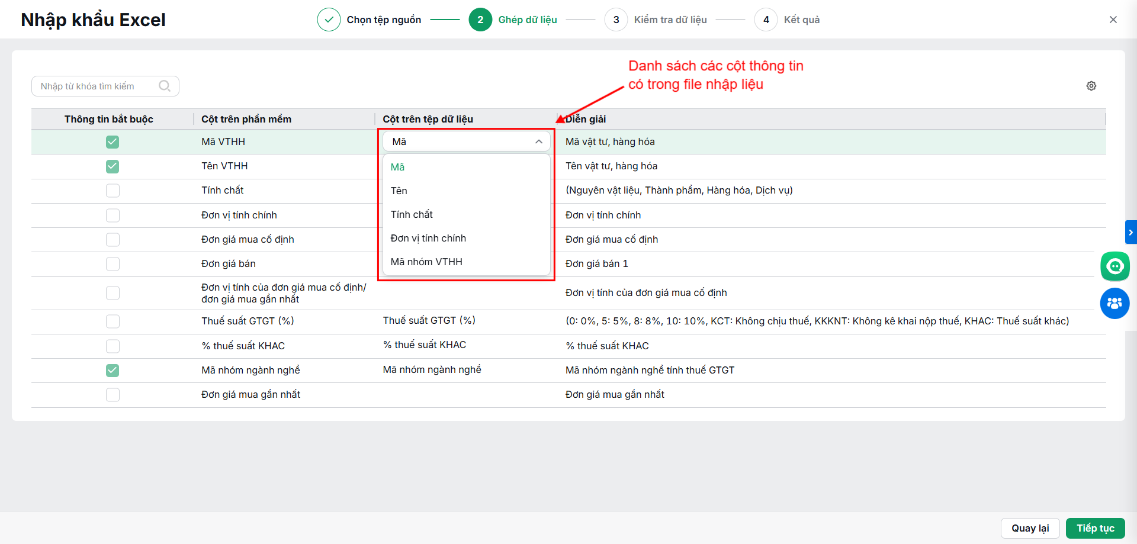1137x544 pixels.
Task: Select Mã option in dropdown list
Action: tap(467, 167)
